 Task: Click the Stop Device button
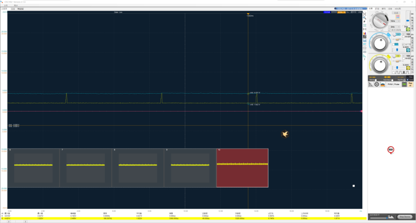click(x=405, y=217)
